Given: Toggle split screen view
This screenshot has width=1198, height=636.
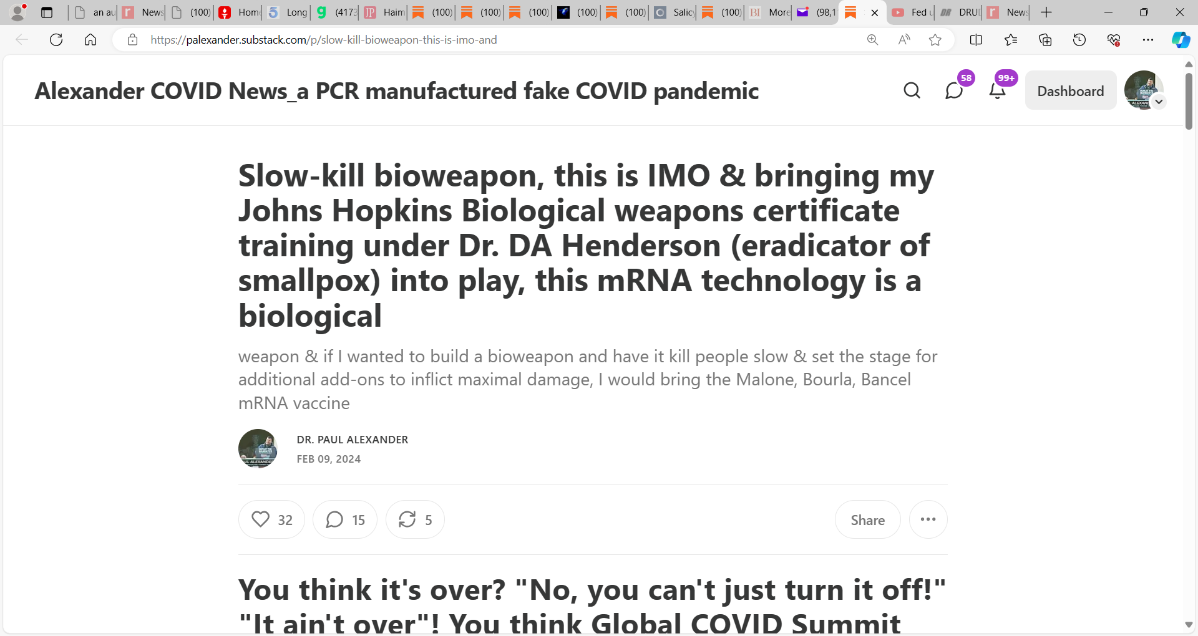Looking at the screenshot, I should 976,39.
